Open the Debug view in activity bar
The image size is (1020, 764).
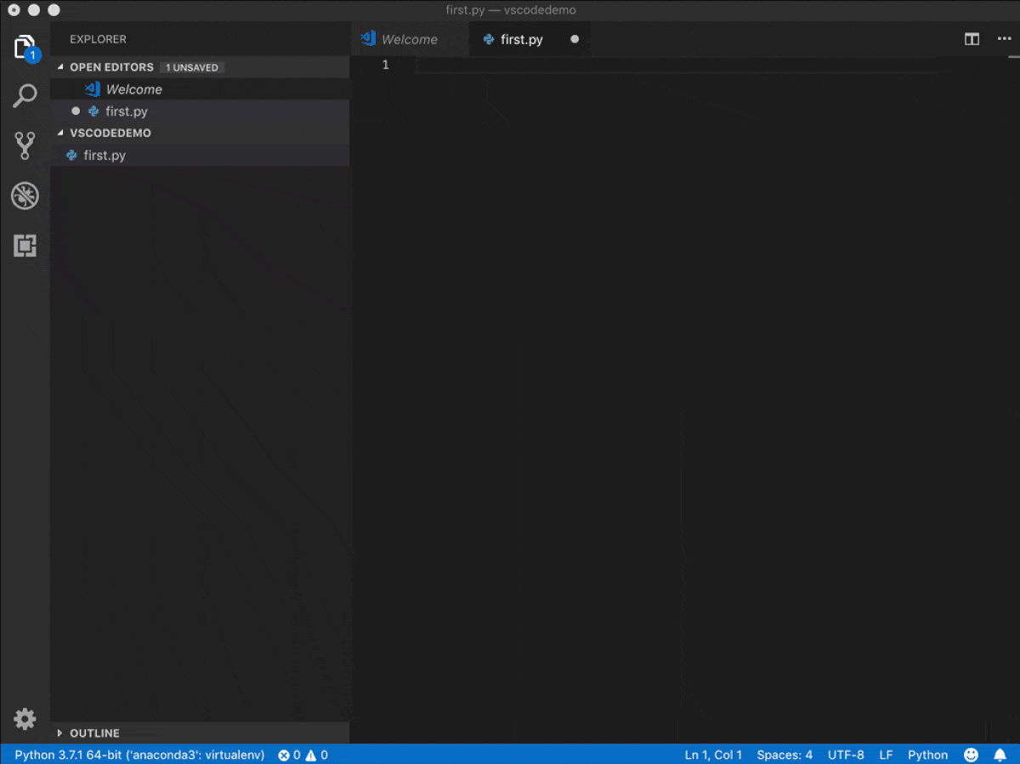[25, 195]
